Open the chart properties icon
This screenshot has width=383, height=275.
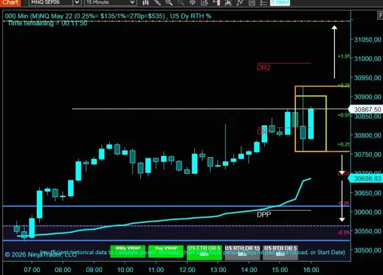pos(252,2)
